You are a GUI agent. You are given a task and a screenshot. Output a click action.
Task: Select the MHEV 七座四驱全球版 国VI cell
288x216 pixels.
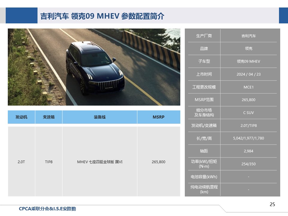click(100, 162)
